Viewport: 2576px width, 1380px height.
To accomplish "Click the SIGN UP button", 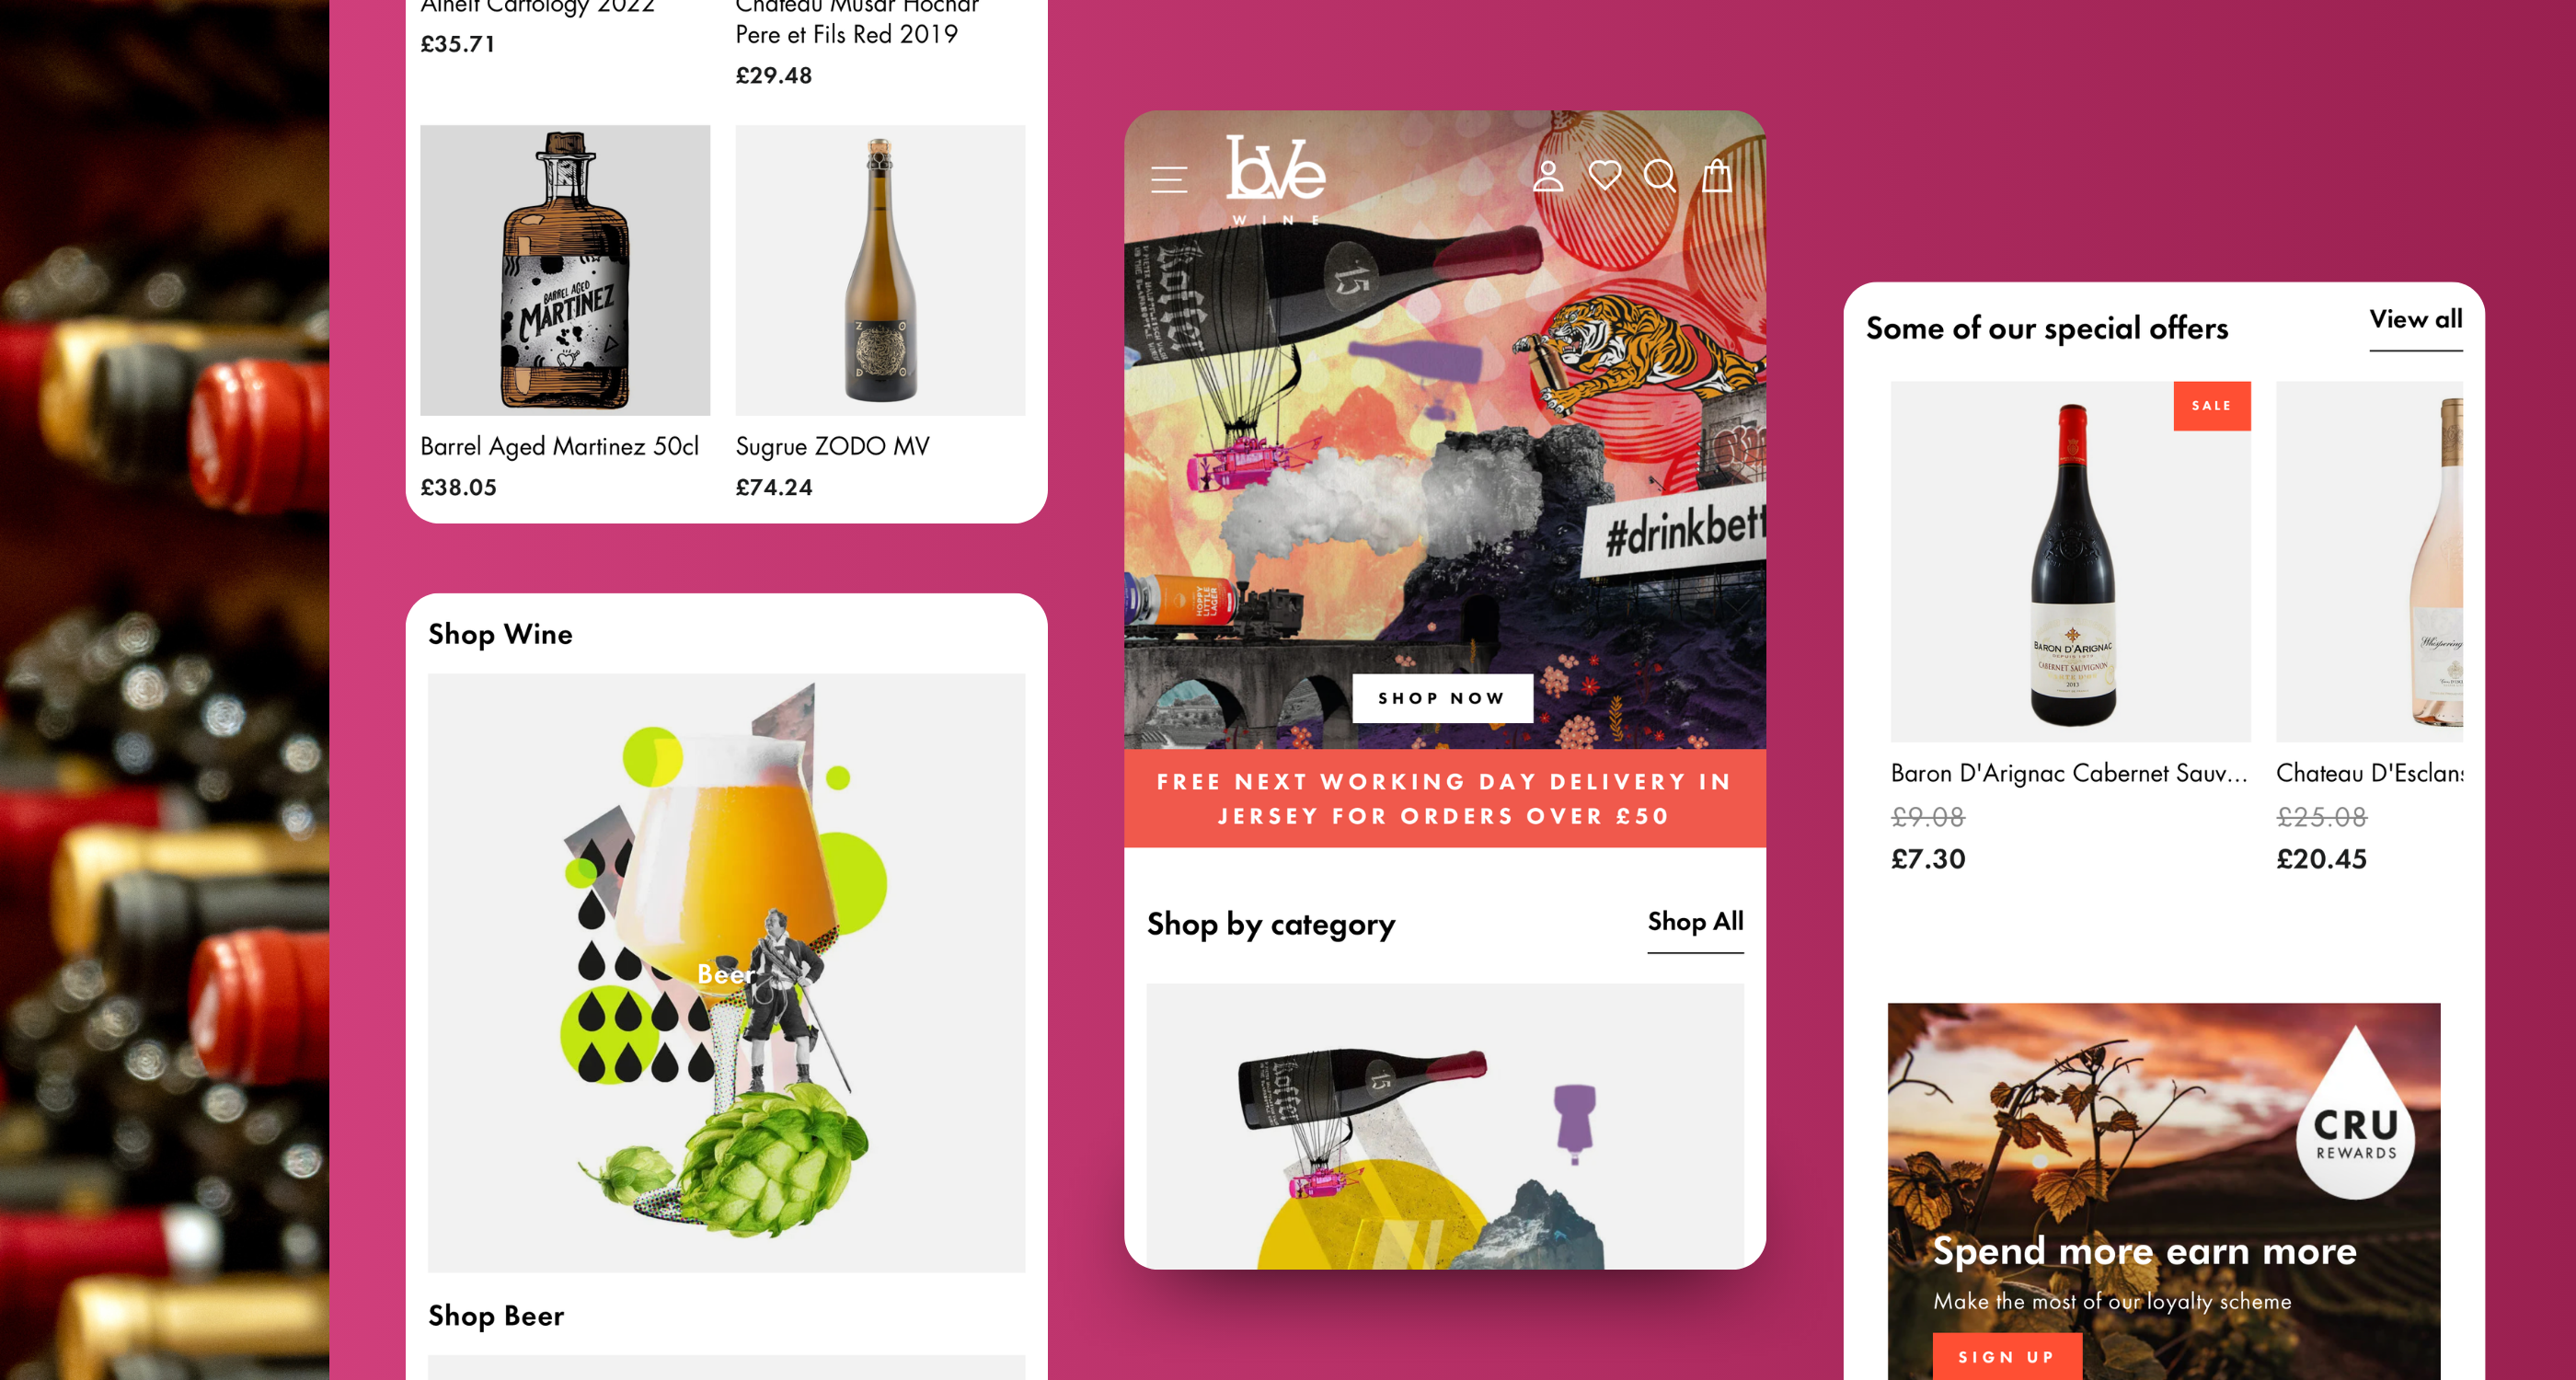I will (2006, 1356).
